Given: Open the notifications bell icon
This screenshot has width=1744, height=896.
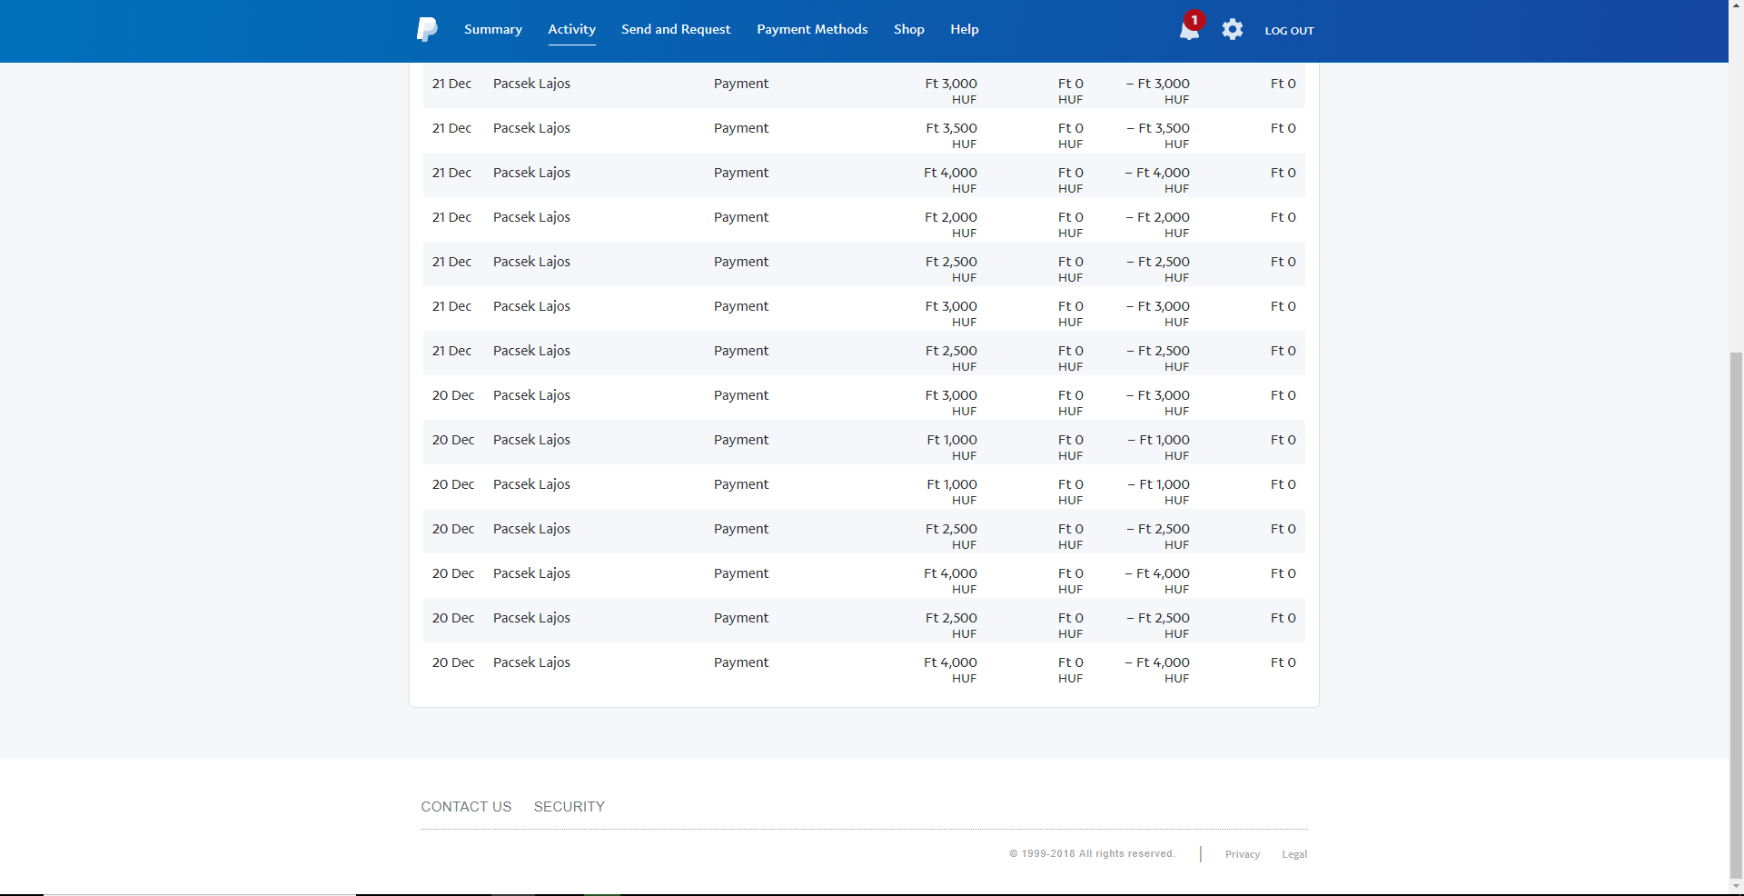Looking at the screenshot, I should tap(1188, 31).
